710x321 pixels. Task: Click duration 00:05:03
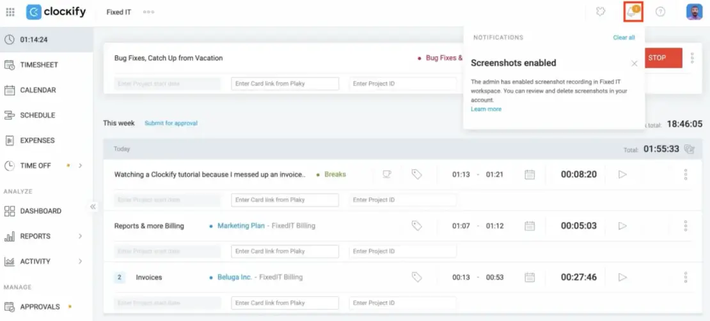point(579,226)
